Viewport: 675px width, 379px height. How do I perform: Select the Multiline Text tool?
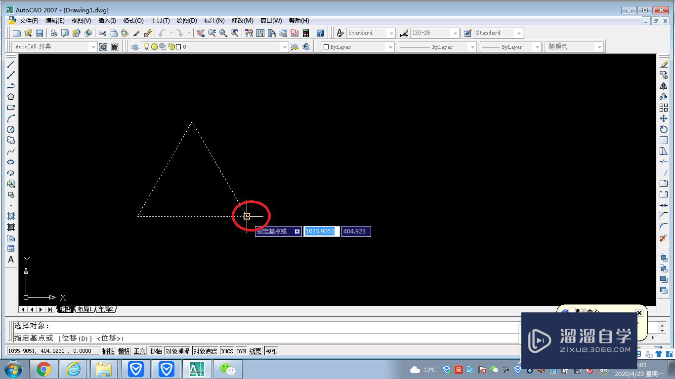click(x=11, y=260)
